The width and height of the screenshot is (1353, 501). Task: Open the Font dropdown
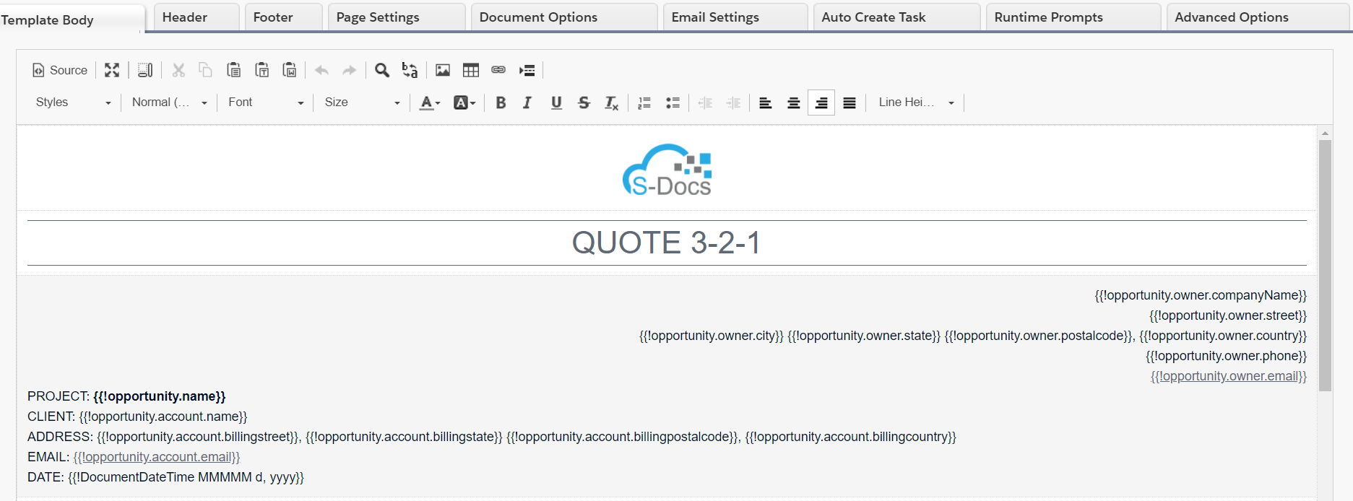coord(266,103)
